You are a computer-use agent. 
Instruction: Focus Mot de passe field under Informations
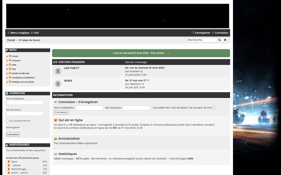[137, 108]
